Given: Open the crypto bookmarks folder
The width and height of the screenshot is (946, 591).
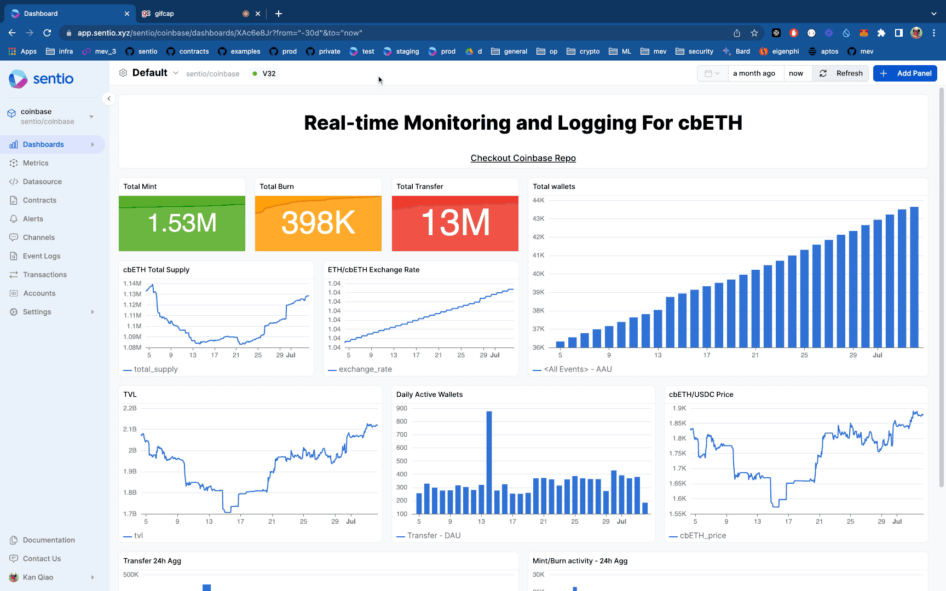Looking at the screenshot, I should 583,51.
